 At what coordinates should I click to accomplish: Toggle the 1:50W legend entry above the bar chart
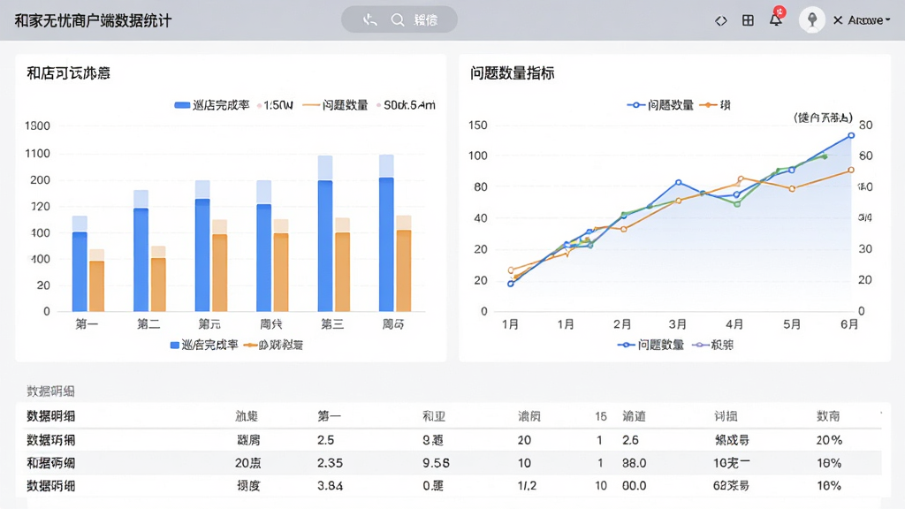(x=276, y=105)
